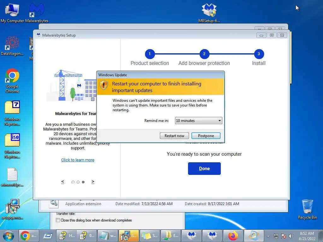Image resolution: width=323 pixels, height=242 pixels.
Task: Open the Windows Neptune 7z archive icon
Action: (x=12, y=113)
